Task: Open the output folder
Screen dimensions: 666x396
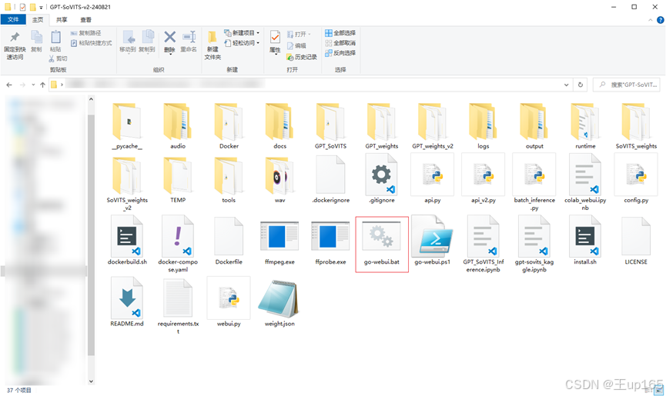Action: [534, 126]
